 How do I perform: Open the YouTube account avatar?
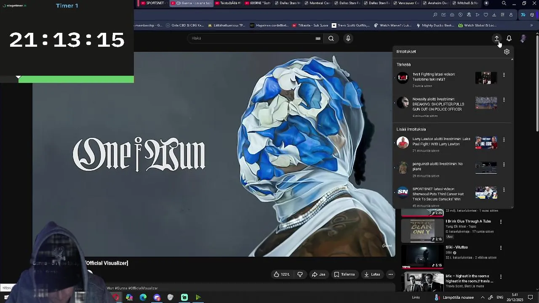[x=523, y=38]
